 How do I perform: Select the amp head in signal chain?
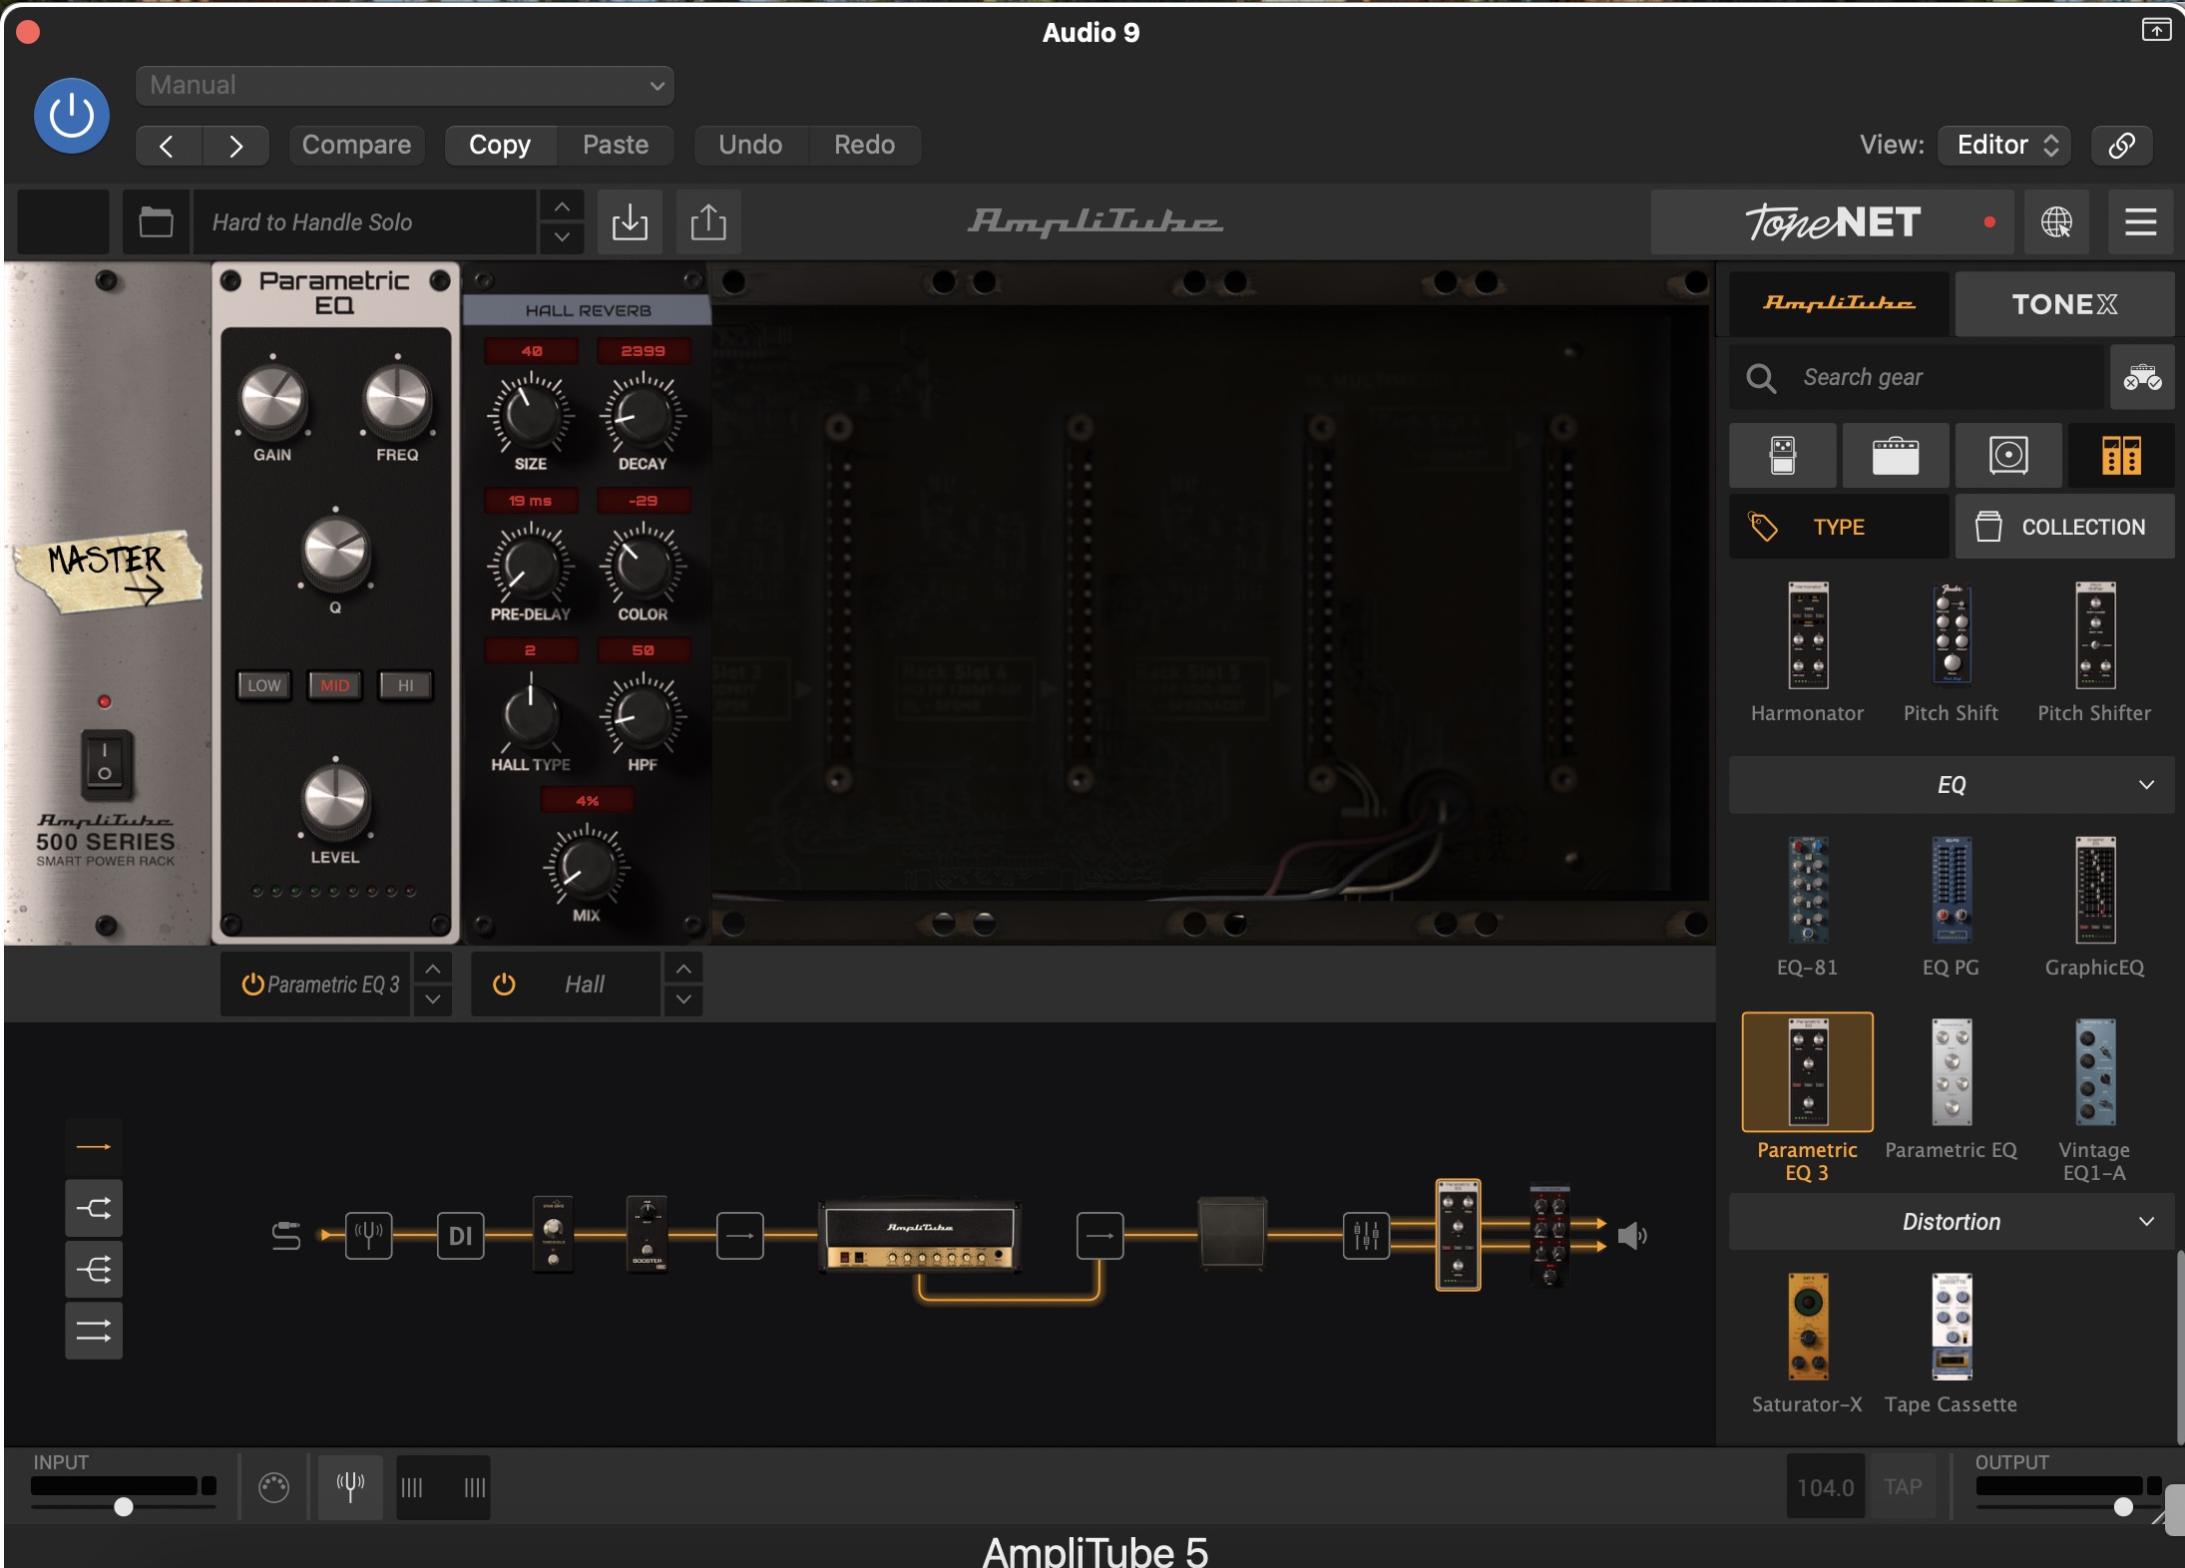coord(919,1236)
